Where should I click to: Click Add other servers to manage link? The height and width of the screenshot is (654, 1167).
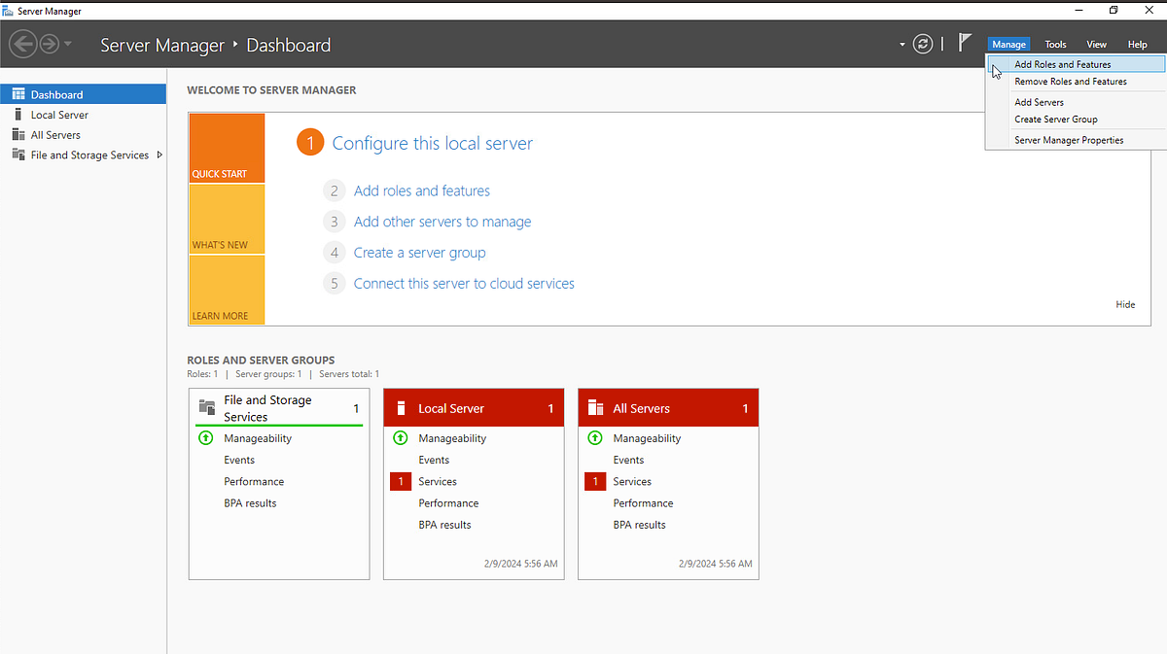[x=442, y=222]
